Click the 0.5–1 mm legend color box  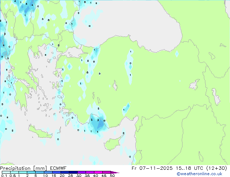[15, 172]
